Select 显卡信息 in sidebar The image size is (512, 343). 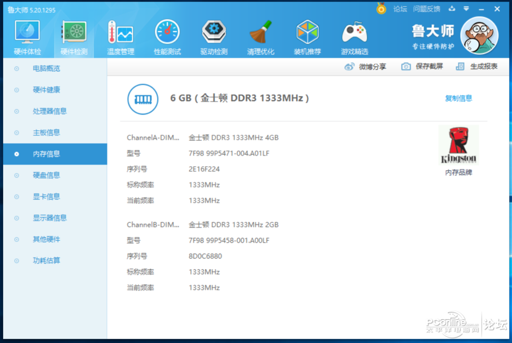pos(55,196)
